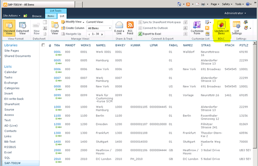Open the RSSBUS list
258x166 pixels.
[10, 147]
